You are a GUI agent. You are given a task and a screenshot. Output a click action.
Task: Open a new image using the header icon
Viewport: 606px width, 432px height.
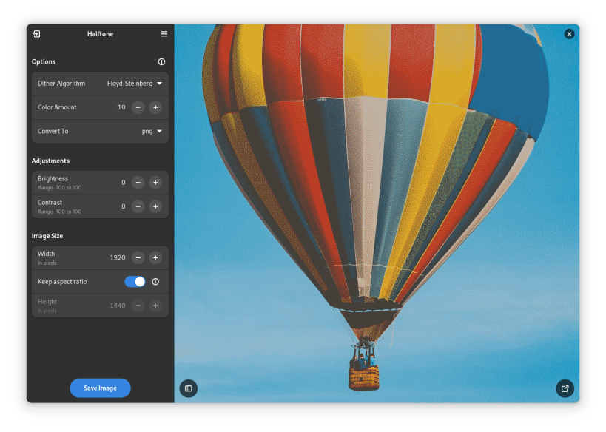[37, 34]
